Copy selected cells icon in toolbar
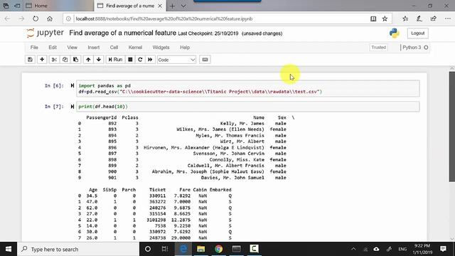Screen dimensions: 455x256 coord(65,60)
